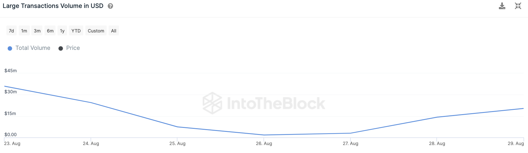Click the 28. Aug x-axis label

437,144
